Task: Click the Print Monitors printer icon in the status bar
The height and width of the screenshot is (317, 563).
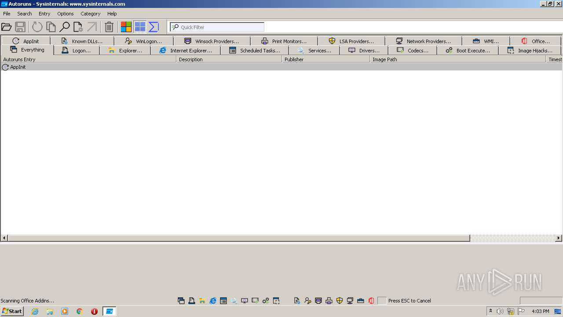Action: [x=329, y=301]
